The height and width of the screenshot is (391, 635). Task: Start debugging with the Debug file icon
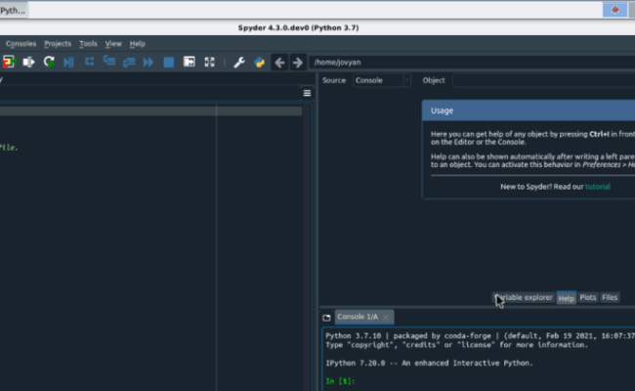click(x=68, y=62)
